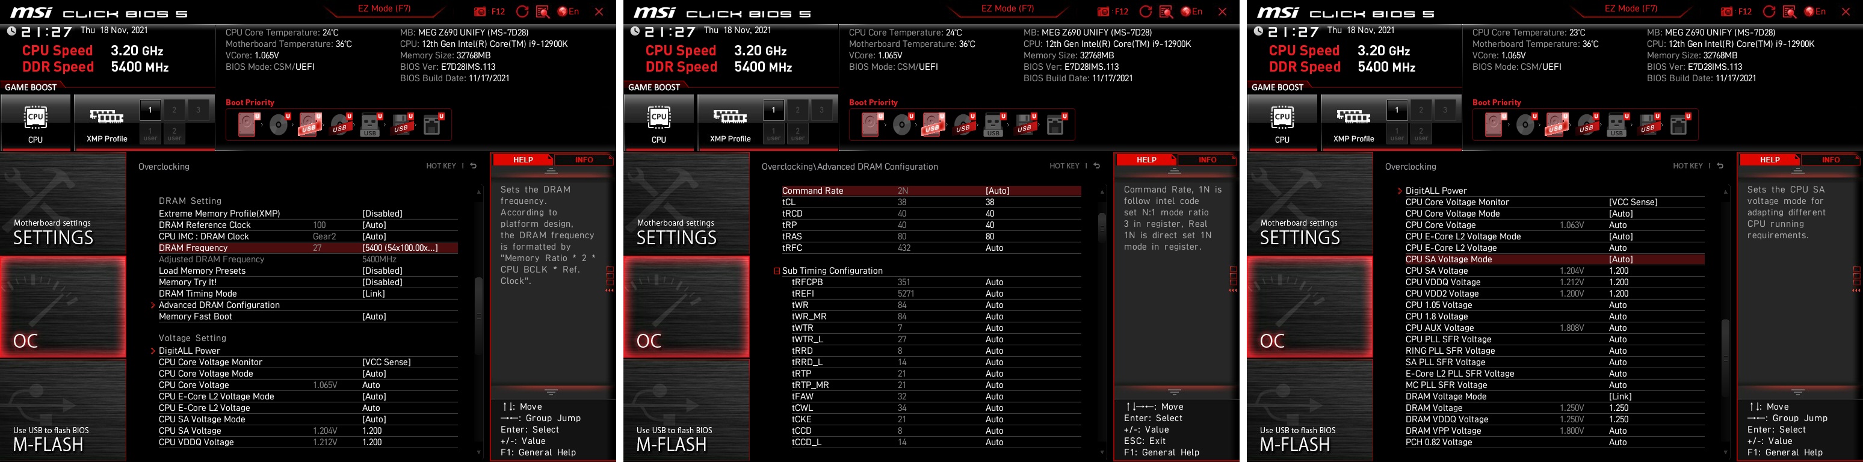Open the CPU SA Voltage Mode [Auto] option
Image resolution: width=1863 pixels, height=462 pixels.
tap(1555, 259)
